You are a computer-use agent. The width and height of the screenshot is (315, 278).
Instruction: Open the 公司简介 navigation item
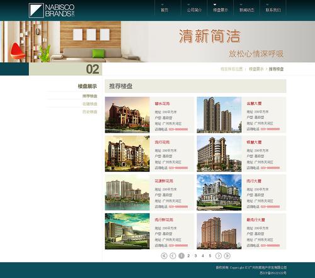click(x=194, y=10)
